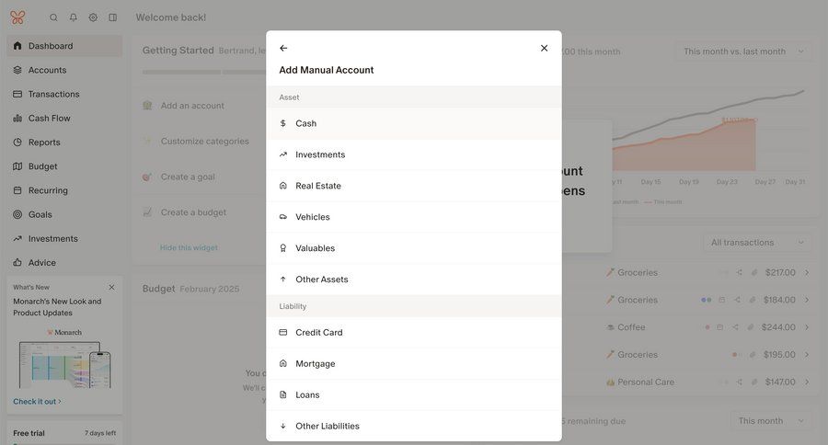Click Hide this widget link
Image resolution: width=828 pixels, height=445 pixels.
click(189, 247)
